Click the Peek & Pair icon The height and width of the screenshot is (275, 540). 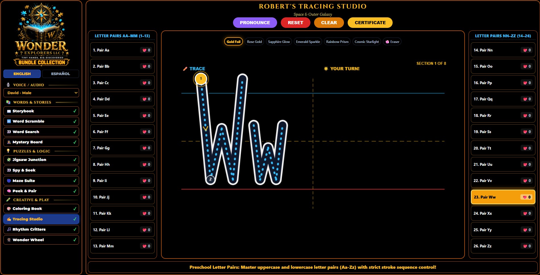(x=9, y=191)
